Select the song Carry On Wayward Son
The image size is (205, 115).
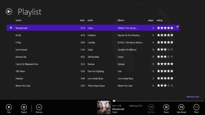[x=27, y=64]
